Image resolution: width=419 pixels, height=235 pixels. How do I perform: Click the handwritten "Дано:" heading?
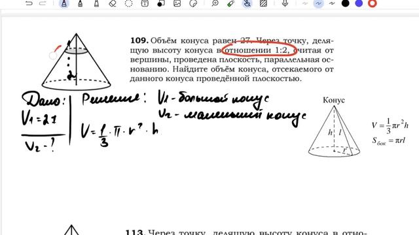pyautogui.click(x=45, y=99)
